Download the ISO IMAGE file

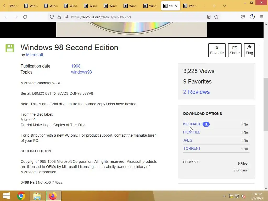coord(192,124)
